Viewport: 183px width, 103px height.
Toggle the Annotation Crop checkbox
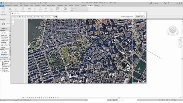pos(10,54)
